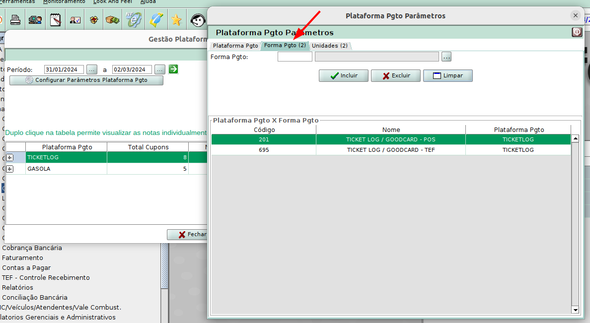Image resolution: width=590 pixels, height=323 pixels.
Task: Click the Forma Pgto code input field
Action: 295,57
